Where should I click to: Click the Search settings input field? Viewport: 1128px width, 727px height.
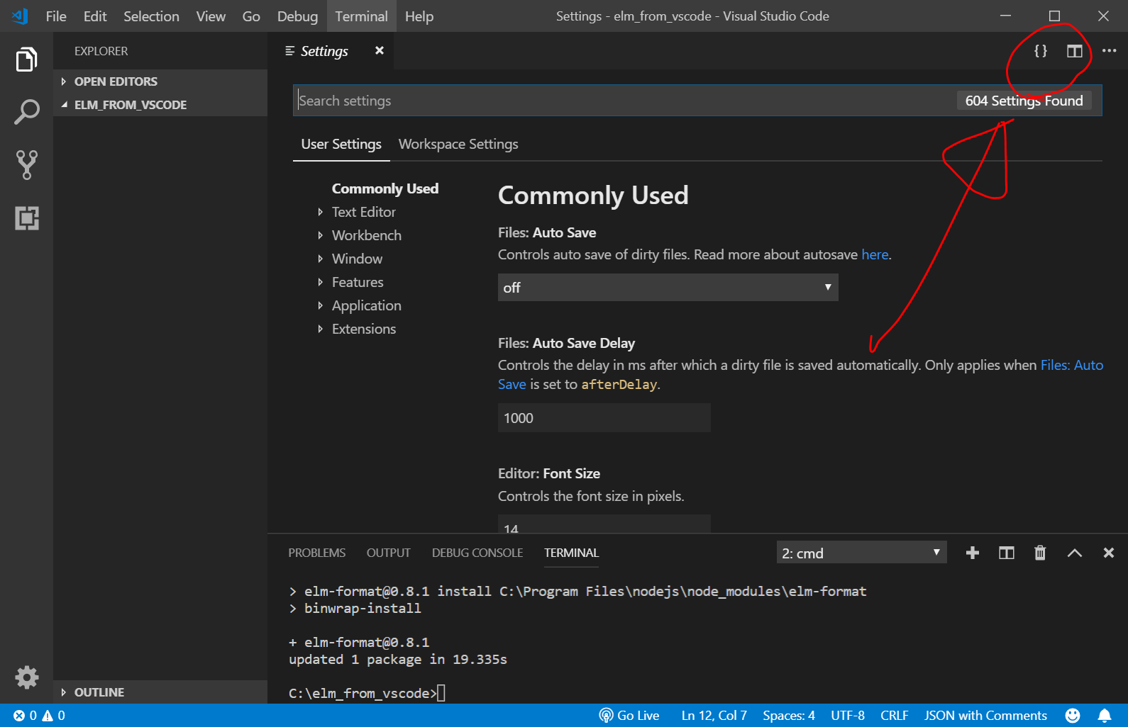624,101
